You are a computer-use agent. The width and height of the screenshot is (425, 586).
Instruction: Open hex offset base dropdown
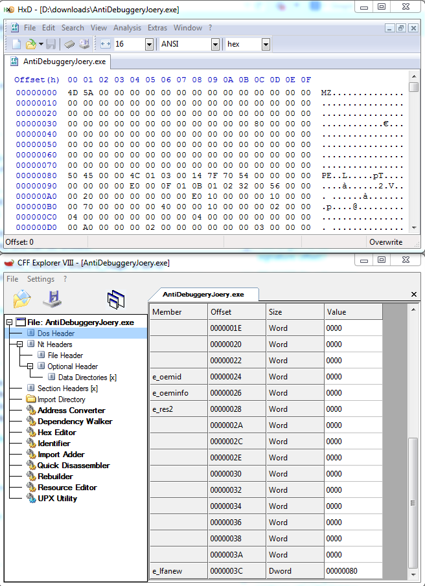[266, 44]
